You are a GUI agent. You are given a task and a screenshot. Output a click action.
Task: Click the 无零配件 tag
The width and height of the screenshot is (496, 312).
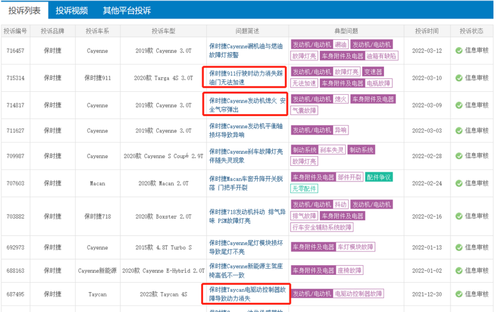[x=304, y=188]
